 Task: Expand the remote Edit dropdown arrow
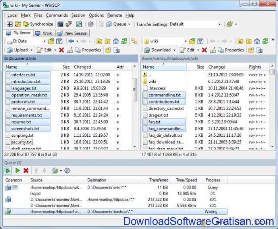pyautogui.click(x=198, y=50)
